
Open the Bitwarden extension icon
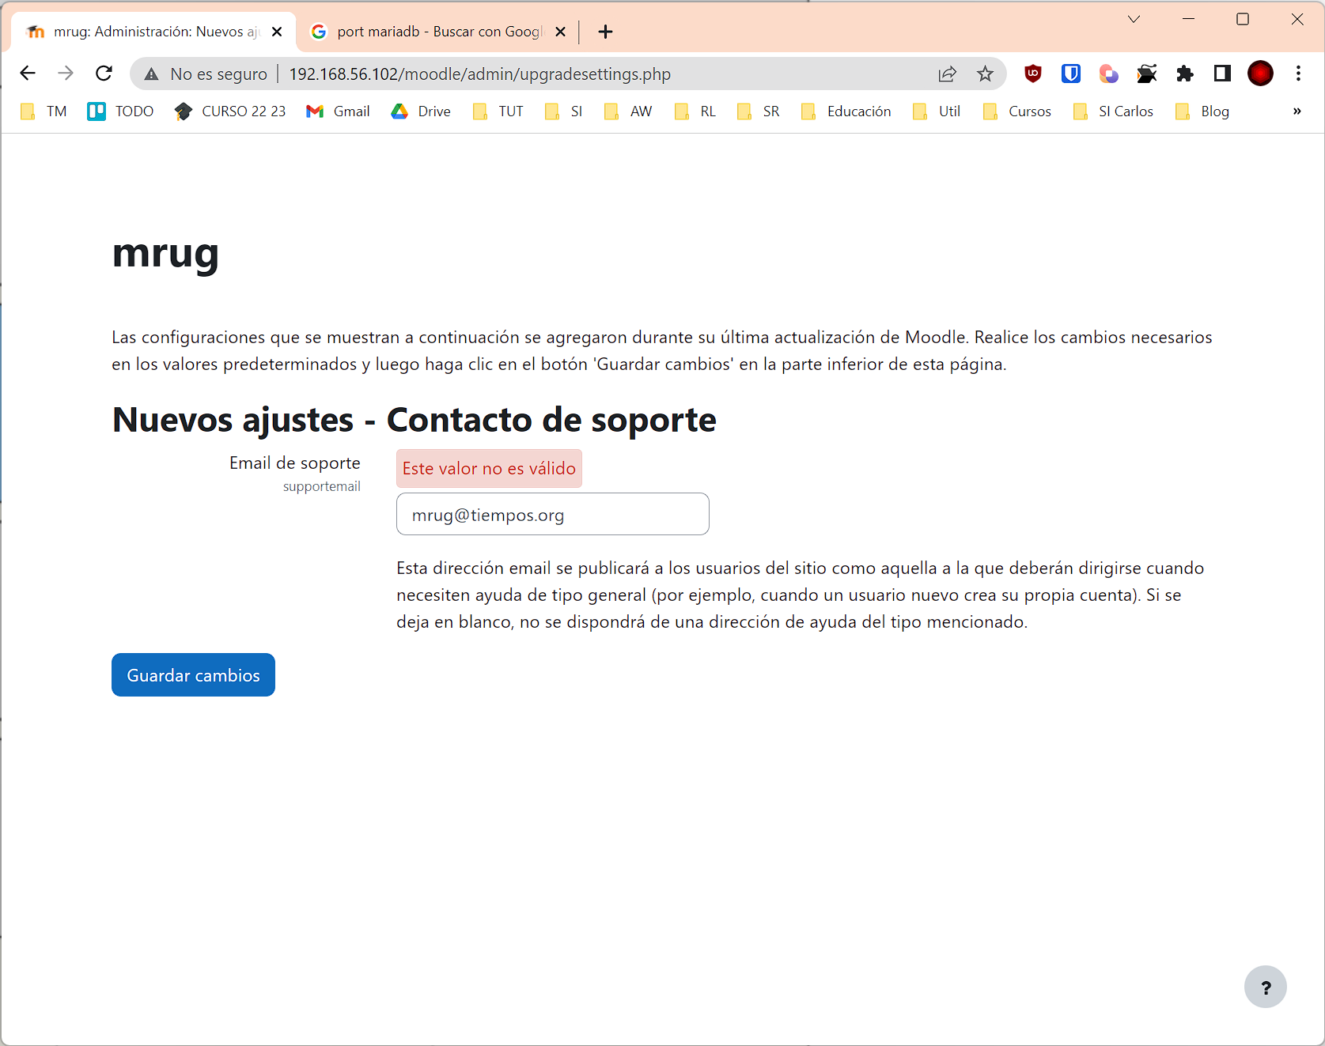(1070, 74)
